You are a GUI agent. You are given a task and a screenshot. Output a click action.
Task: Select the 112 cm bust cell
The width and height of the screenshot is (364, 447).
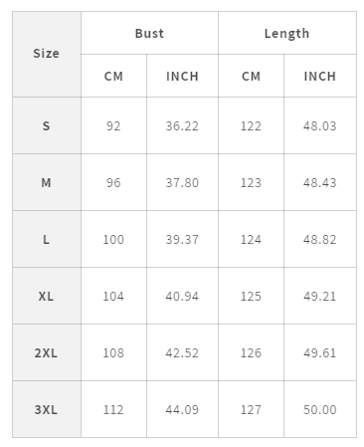click(113, 409)
